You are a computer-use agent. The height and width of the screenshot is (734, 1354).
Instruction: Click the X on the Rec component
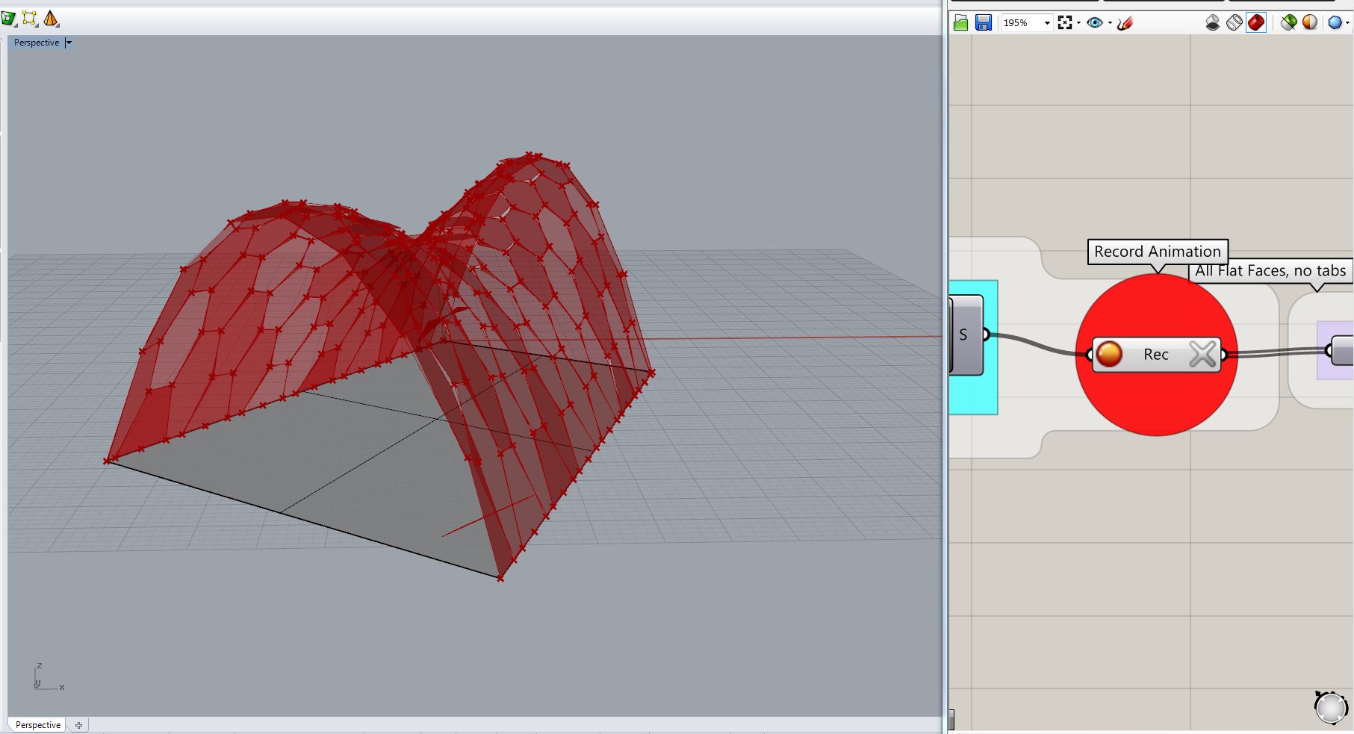pos(1202,354)
